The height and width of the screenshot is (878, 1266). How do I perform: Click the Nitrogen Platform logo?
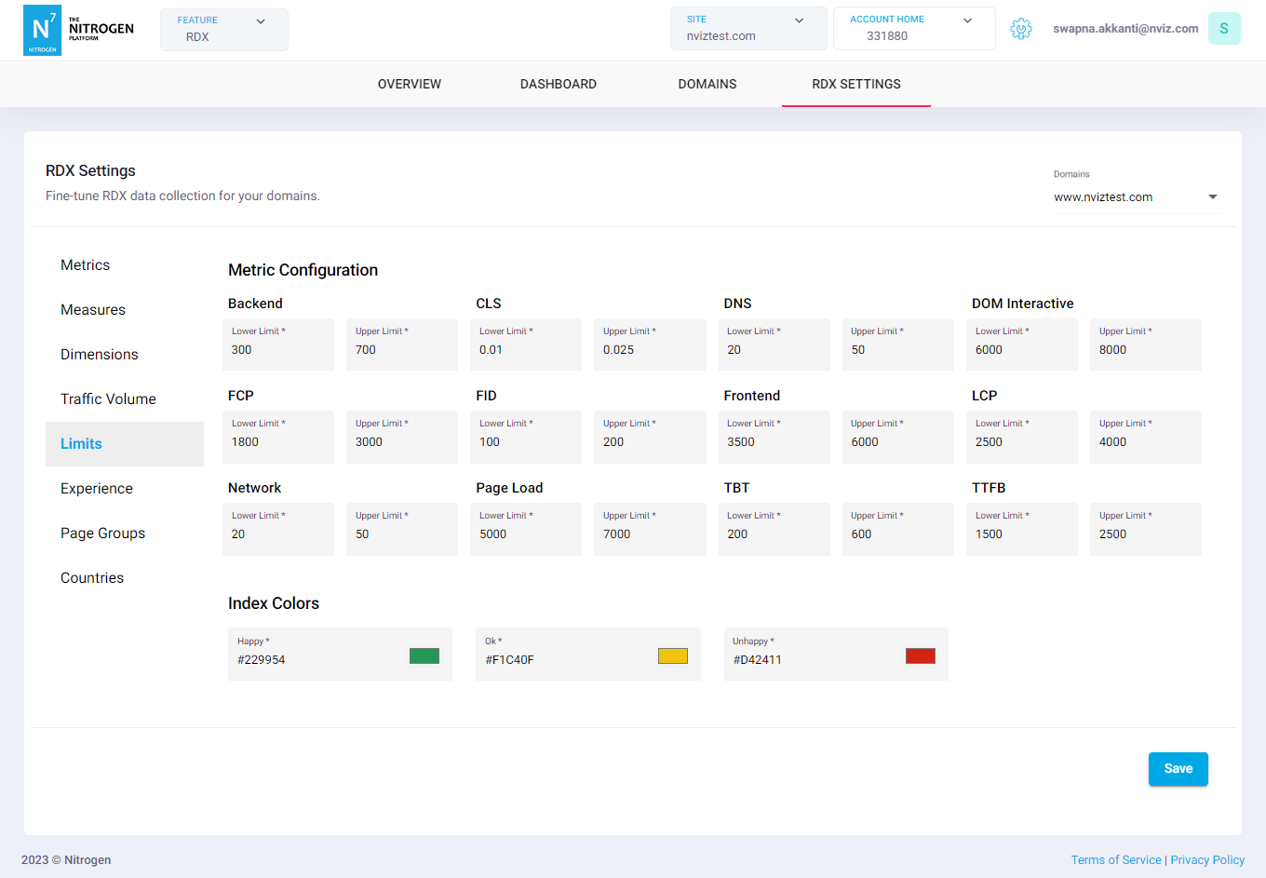(79, 30)
